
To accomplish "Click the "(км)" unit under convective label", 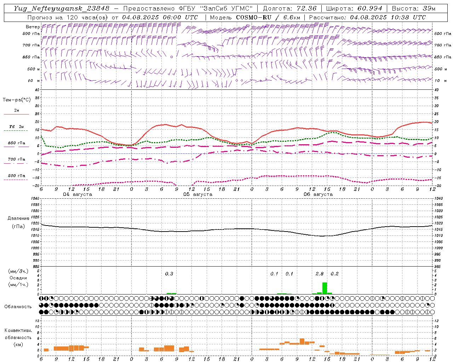I will point(18,344).
